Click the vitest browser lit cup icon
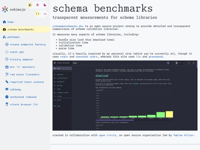The width and height of the screenshot is (200, 150). pyautogui.click(x=7, y=104)
